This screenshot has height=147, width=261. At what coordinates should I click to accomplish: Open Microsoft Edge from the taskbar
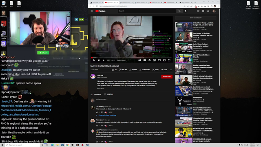click(x=53, y=145)
